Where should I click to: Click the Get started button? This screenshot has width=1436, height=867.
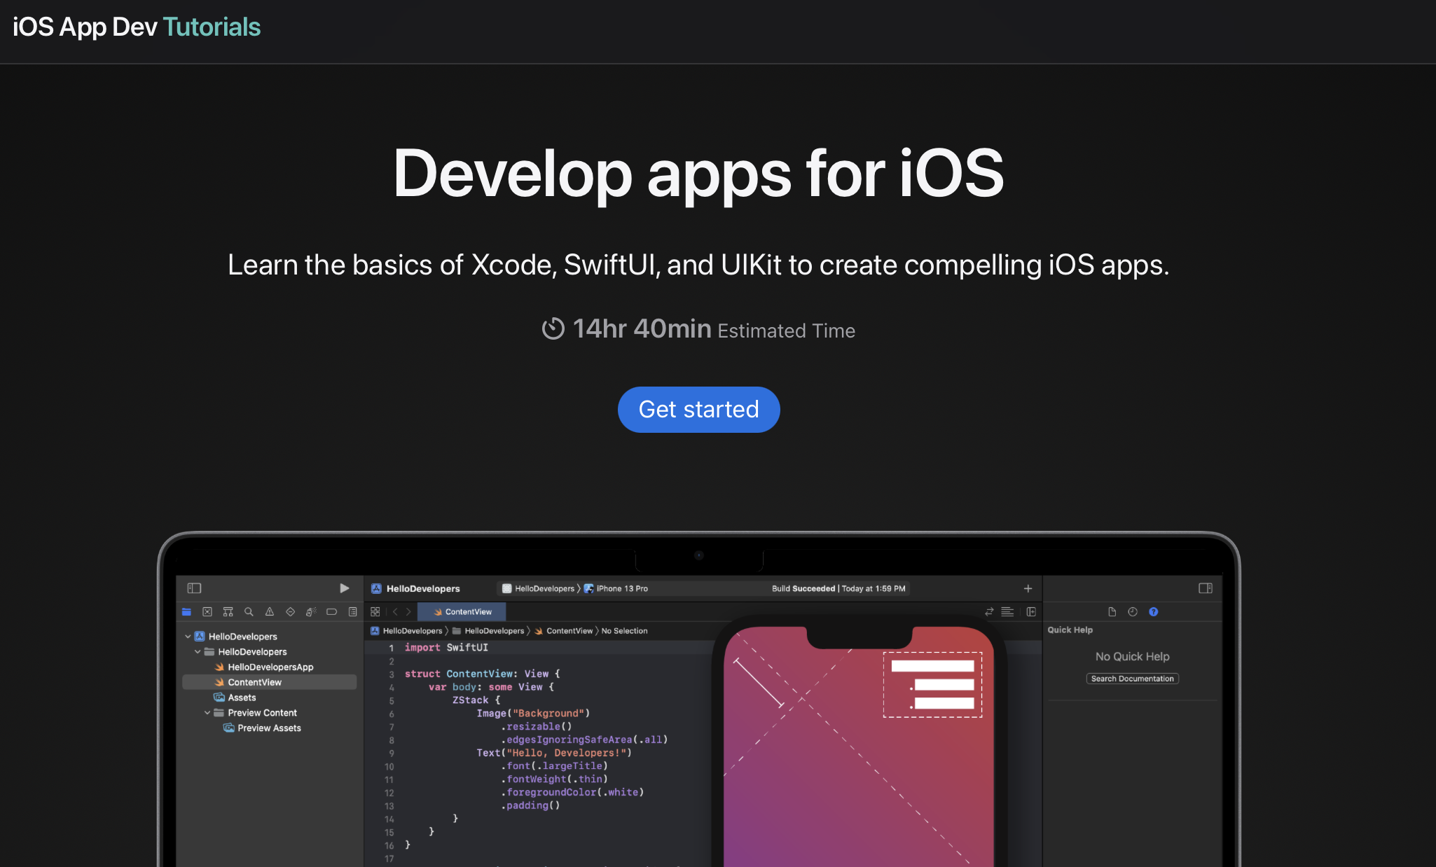pyautogui.click(x=698, y=410)
